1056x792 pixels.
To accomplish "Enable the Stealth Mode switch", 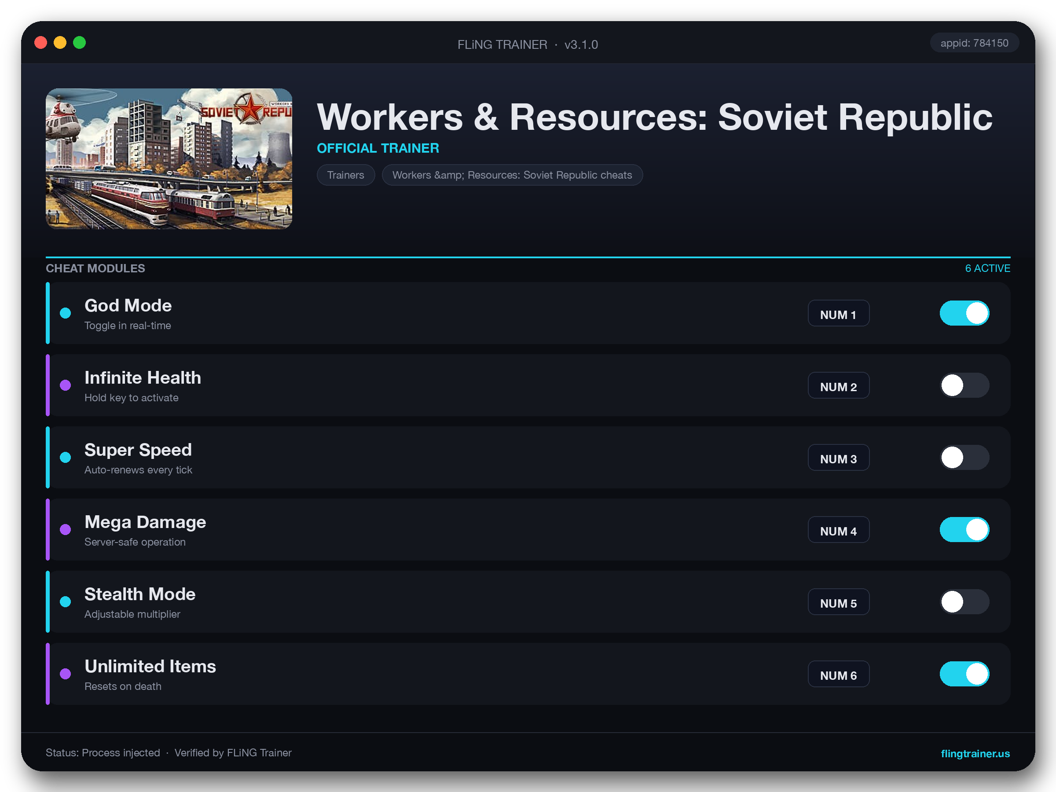I will 964,601.
